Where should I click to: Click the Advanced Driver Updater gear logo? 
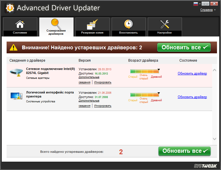click(x=10, y=8)
